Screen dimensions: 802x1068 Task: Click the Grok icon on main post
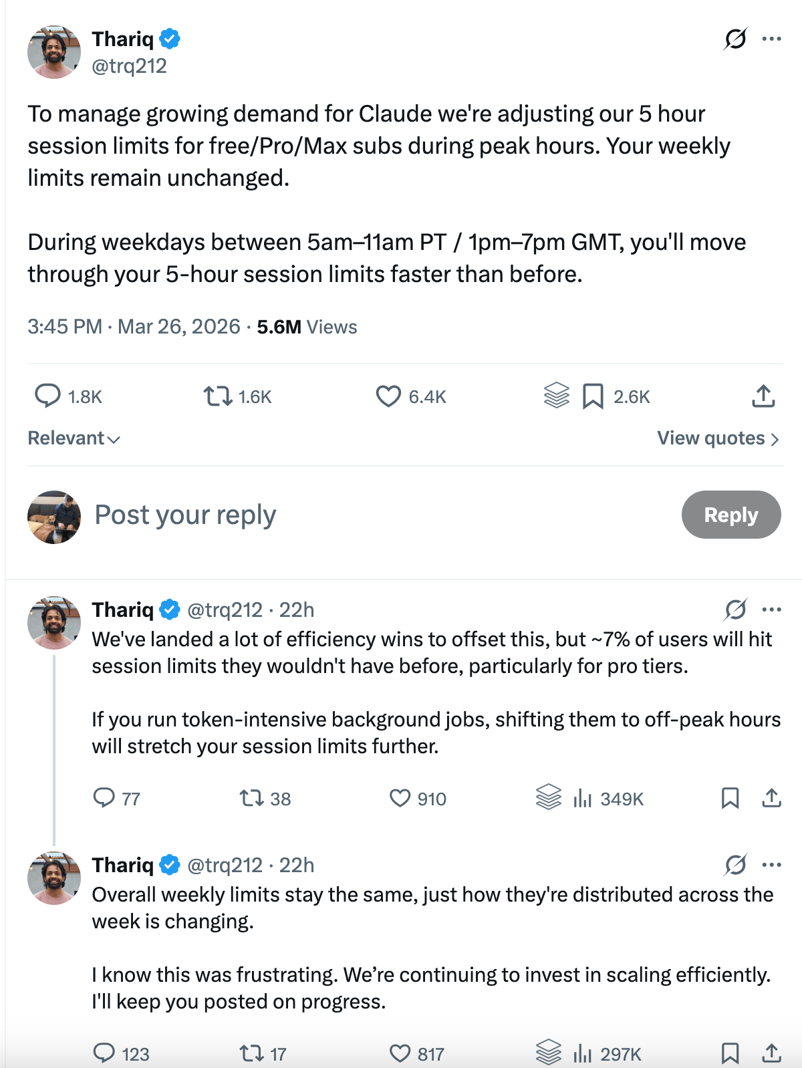click(735, 39)
